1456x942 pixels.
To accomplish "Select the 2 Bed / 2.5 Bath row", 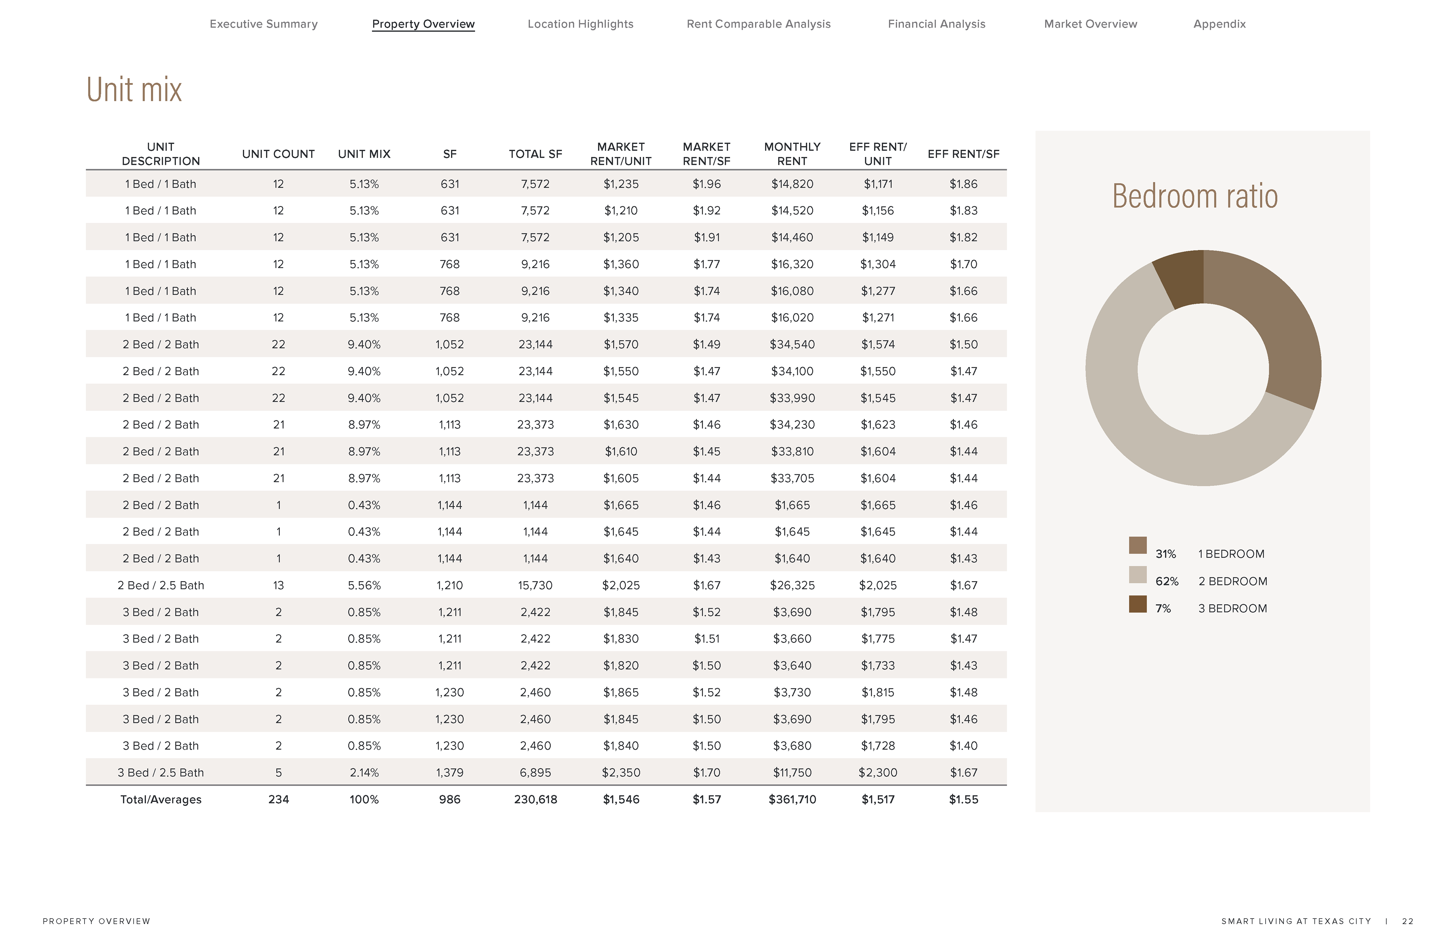I will [161, 585].
